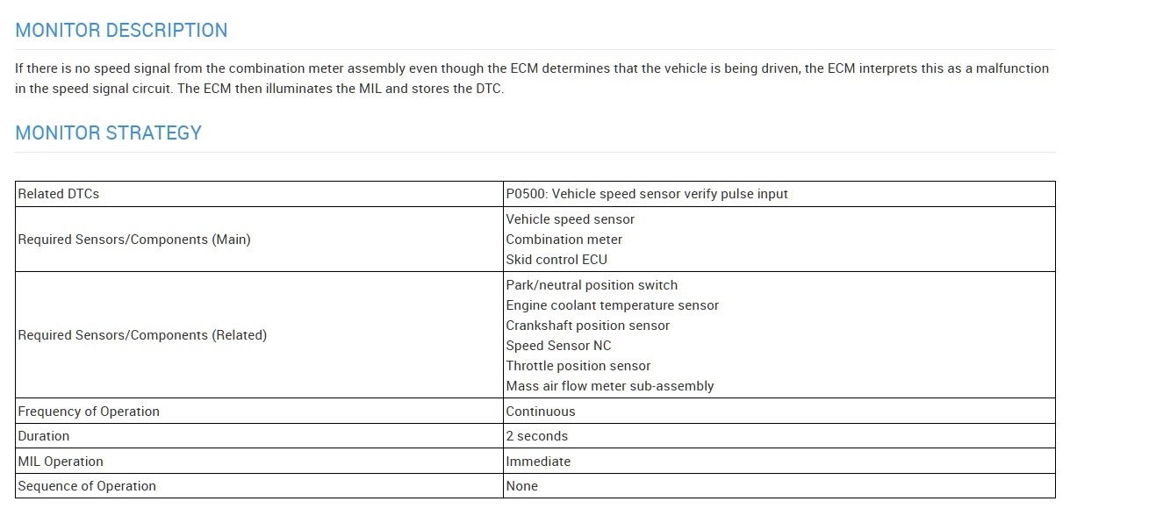Screen dimensions: 1149x530
Task: Select the 2 seconds duration value
Action: point(536,436)
